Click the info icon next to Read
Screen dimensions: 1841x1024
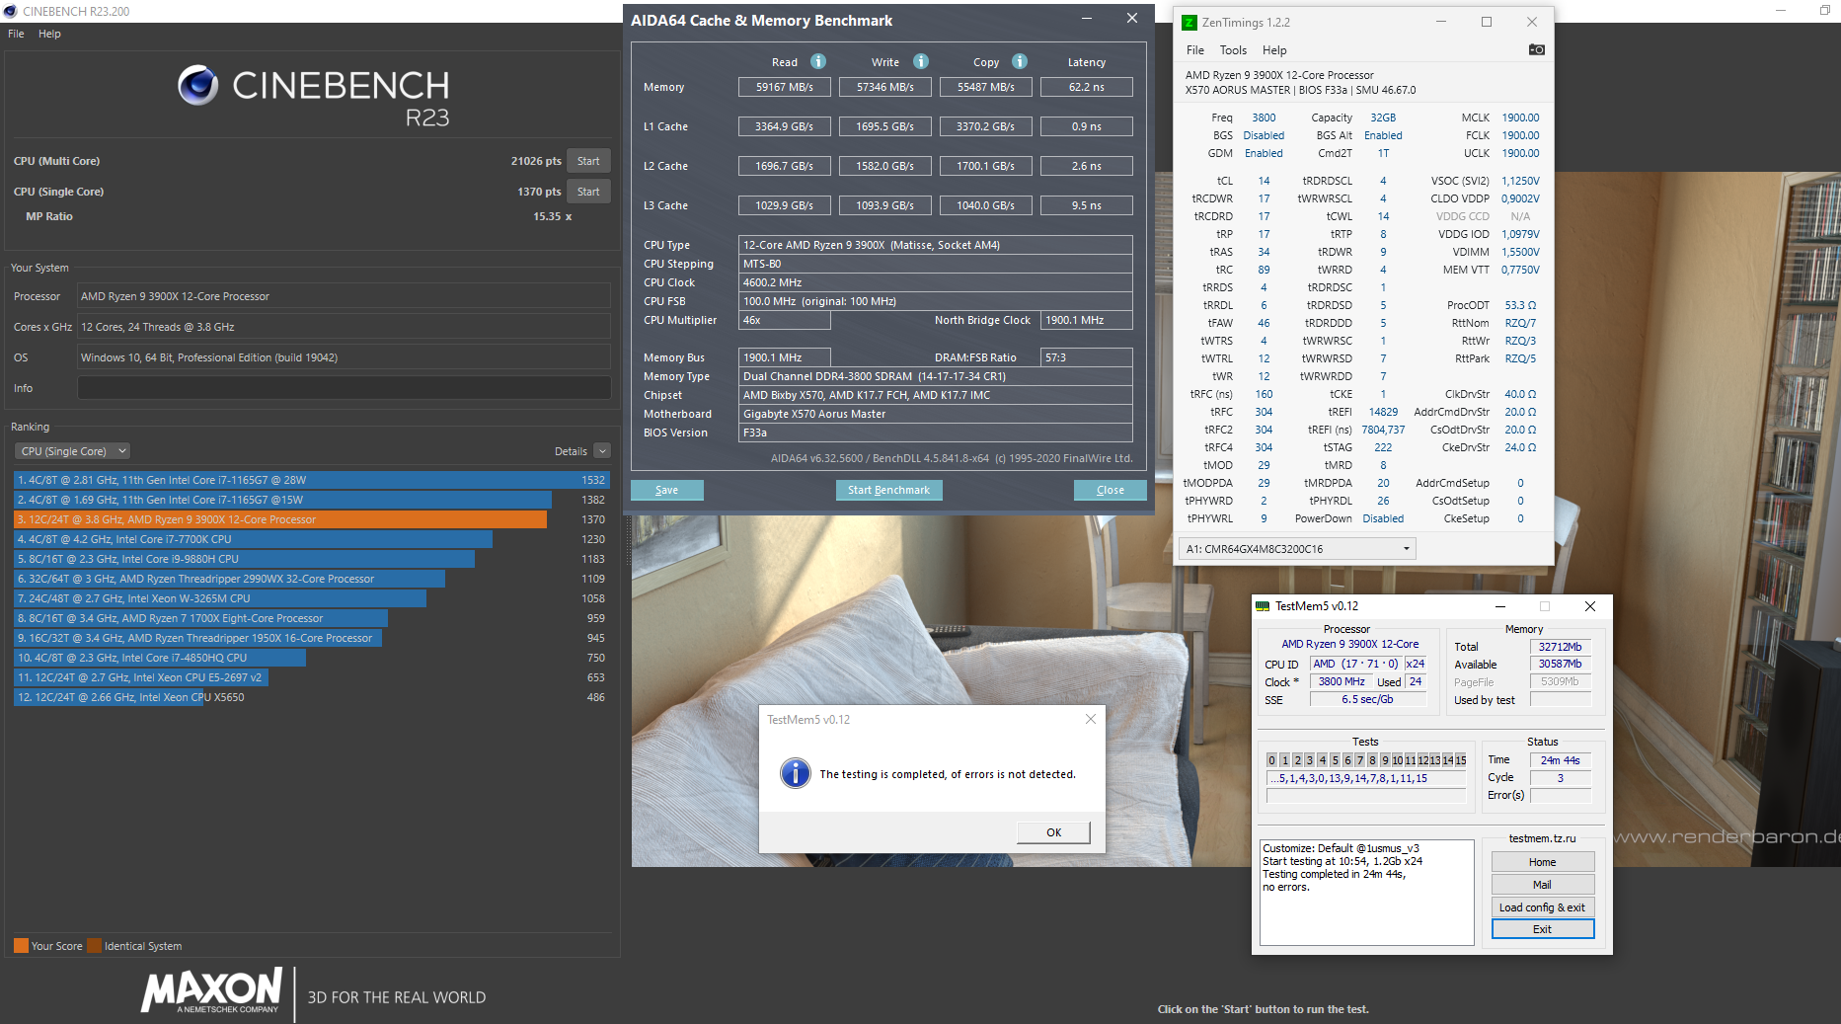[x=818, y=61]
